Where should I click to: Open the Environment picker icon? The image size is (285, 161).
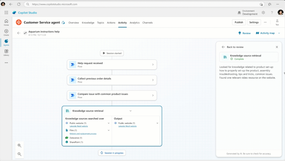pyautogui.click(x=239, y=13)
